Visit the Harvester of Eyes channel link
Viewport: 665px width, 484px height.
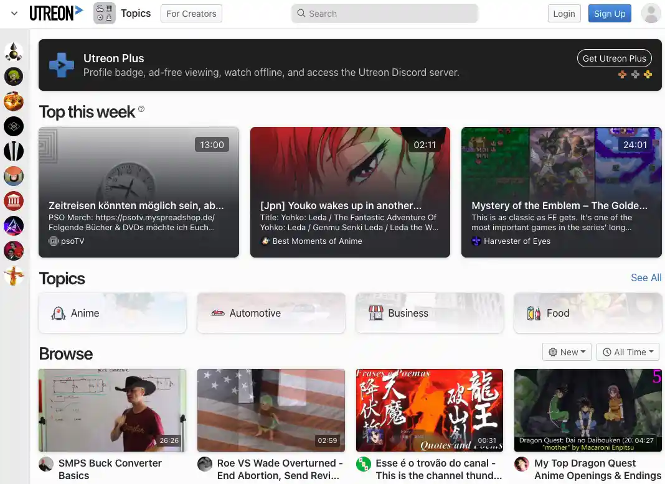pyautogui.click(x=517, y=241)
